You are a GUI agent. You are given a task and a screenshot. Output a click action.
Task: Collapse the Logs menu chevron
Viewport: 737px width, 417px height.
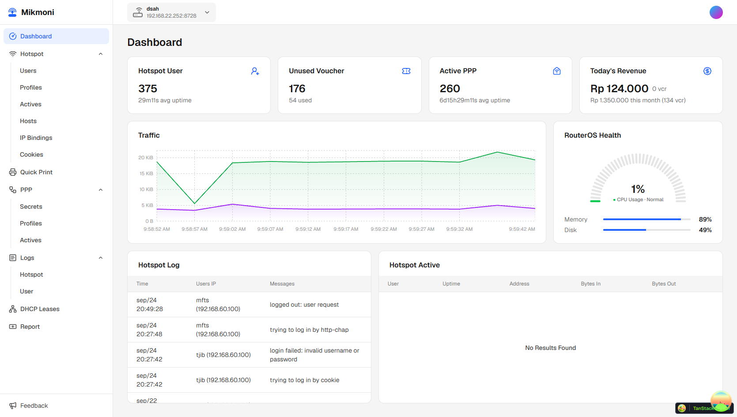point(101,258)
